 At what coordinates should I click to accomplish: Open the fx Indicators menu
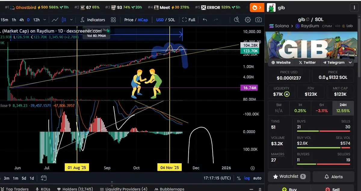tap(93, 20)
